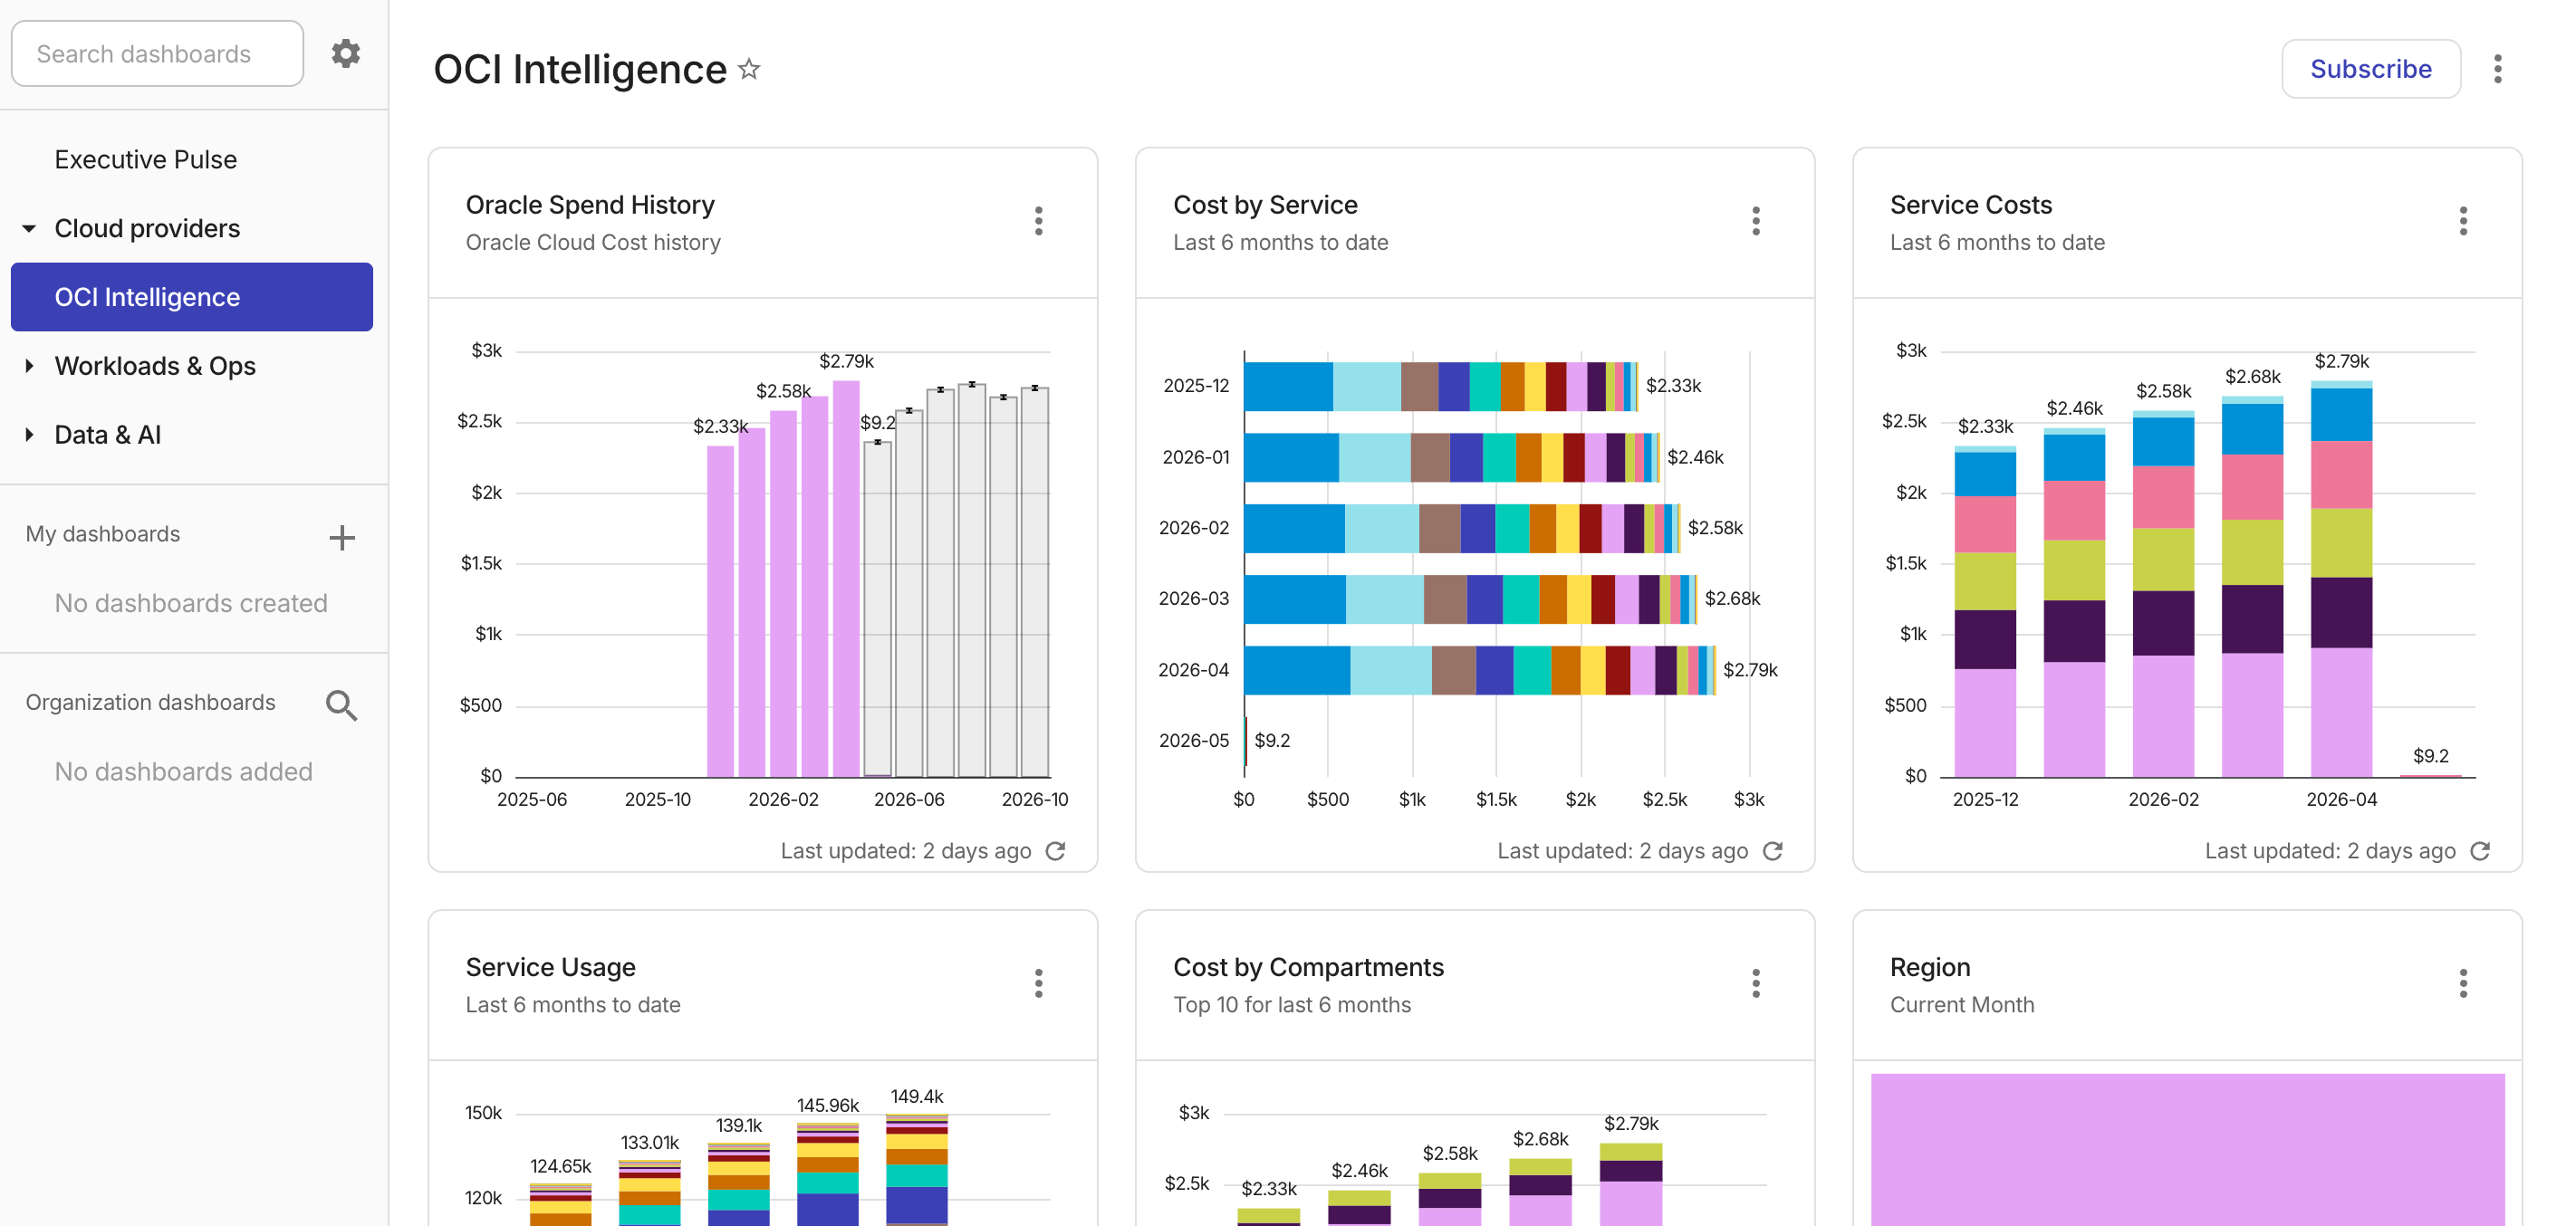The width and height of the screenshot is (2576, 1226).
Task: Open Cost by Service card menu
Action: tap(1756, 221)
